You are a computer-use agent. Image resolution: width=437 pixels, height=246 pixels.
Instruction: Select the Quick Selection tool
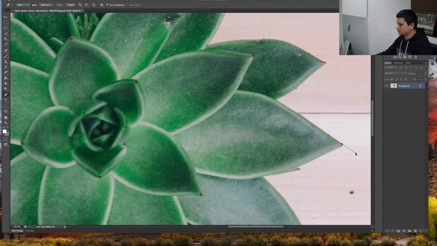tap(5, 33)
